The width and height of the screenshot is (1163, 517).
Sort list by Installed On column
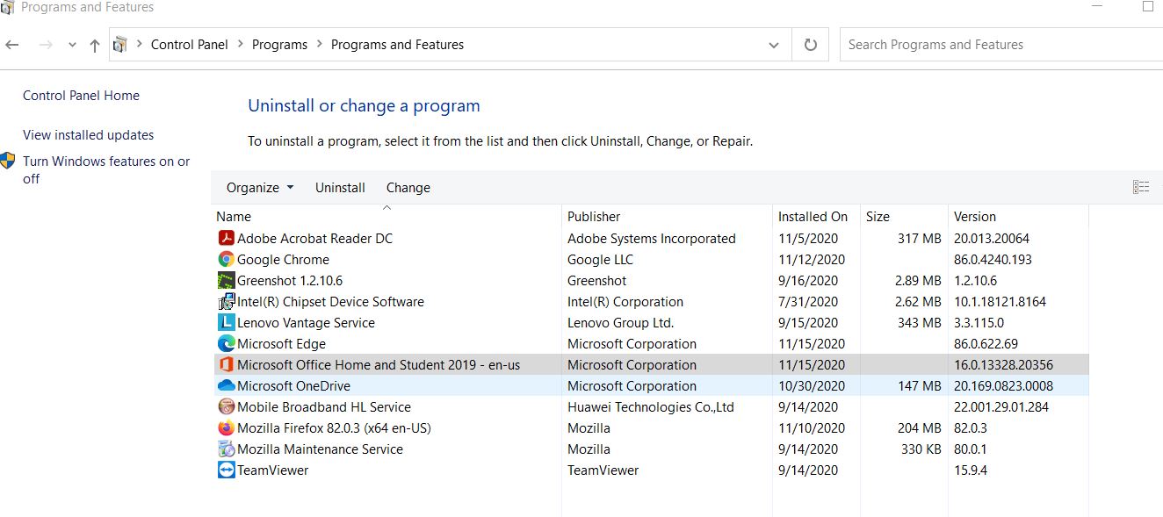click(813, 217)
